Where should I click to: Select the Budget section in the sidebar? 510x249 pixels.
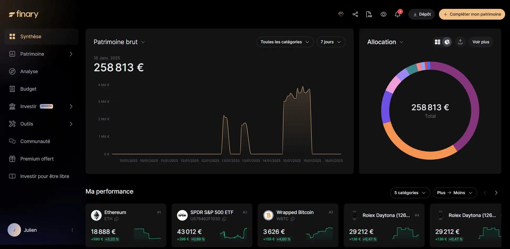coord(28,89)
